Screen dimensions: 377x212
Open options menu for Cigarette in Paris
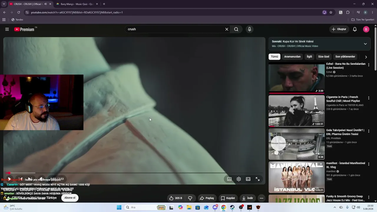[368, 98]
